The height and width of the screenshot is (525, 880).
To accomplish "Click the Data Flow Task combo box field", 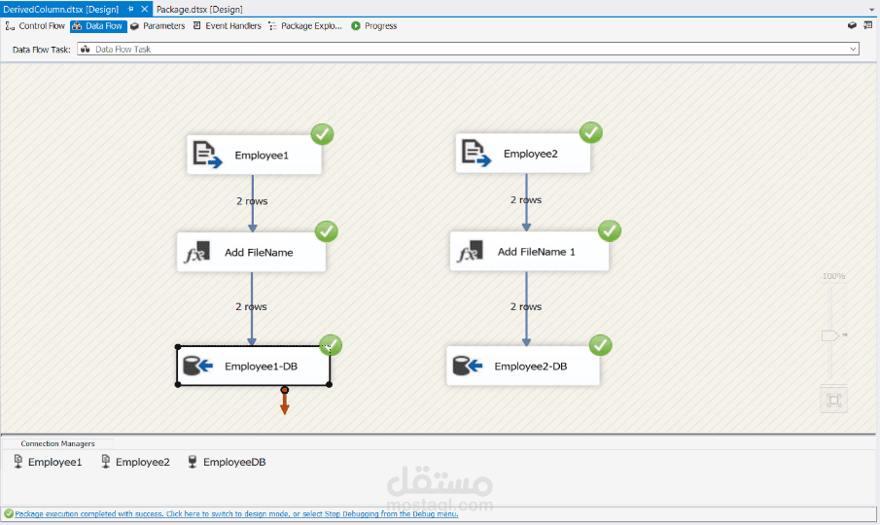I will click(x=468, y=50).
